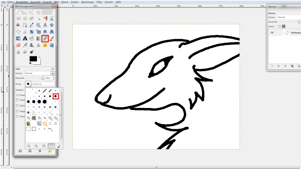The width and height of the screenshot is (301, 169).
Task: Hide the Hintergrund layer via eye icon
Action: [272, 33]
